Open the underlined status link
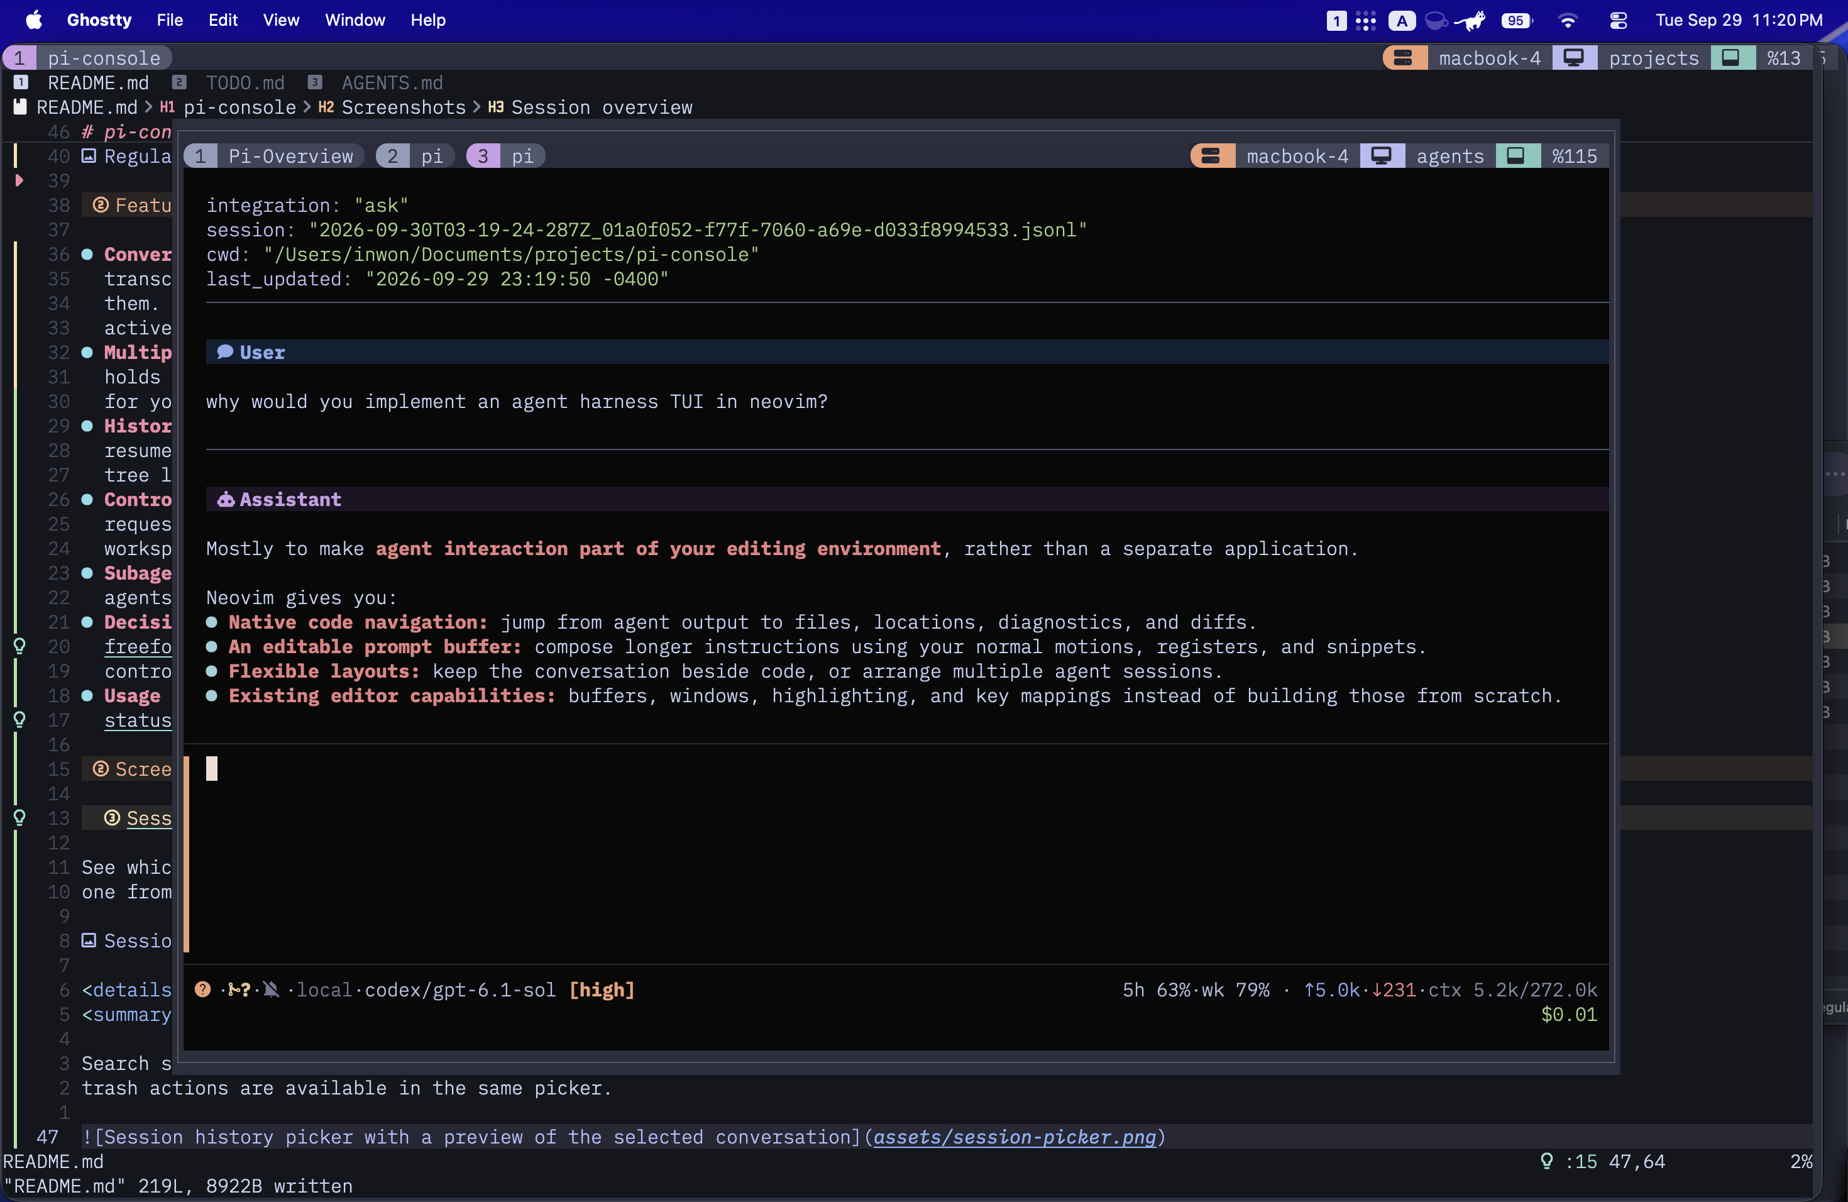Screen dimensions: 1848x1202 [x=138, y=720]
